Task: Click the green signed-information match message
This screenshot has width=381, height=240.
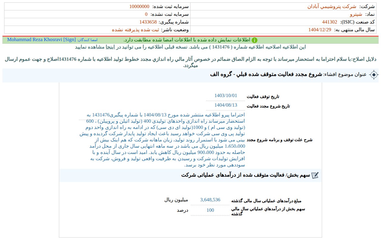Action: click(187, 40)
